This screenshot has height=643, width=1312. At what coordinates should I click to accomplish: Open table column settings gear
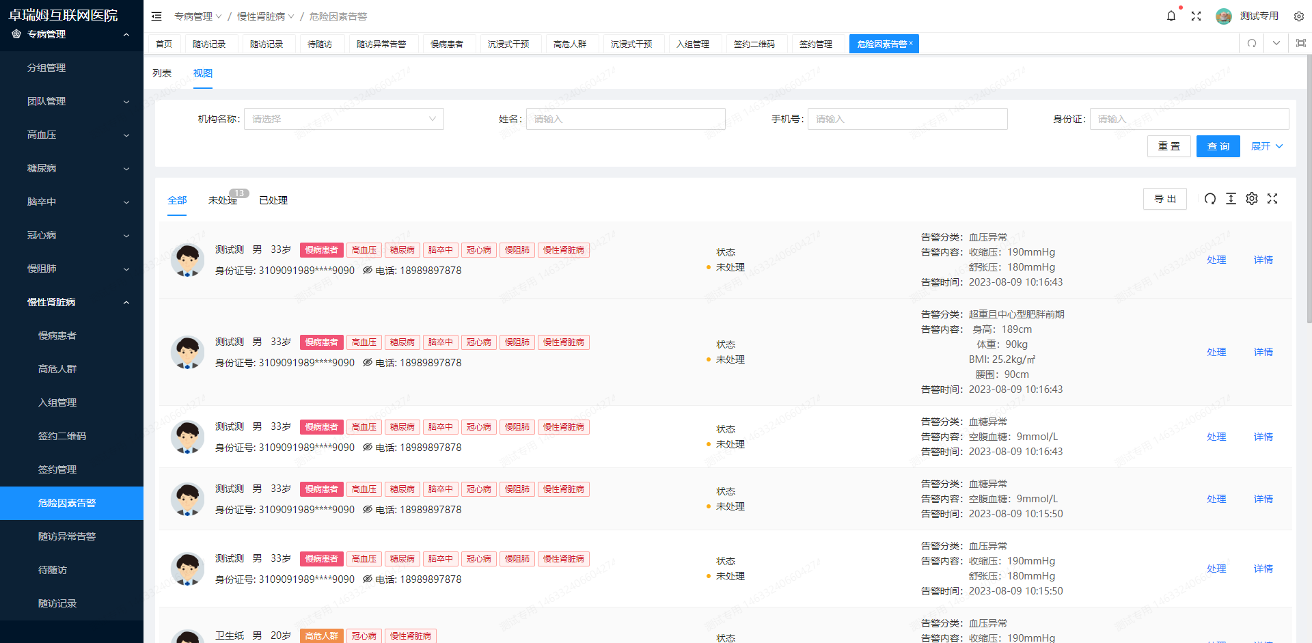(1251, 199)
